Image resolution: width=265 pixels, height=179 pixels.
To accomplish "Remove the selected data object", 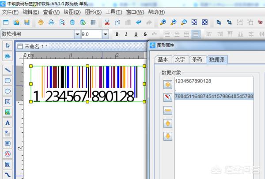I will [168, 110].
